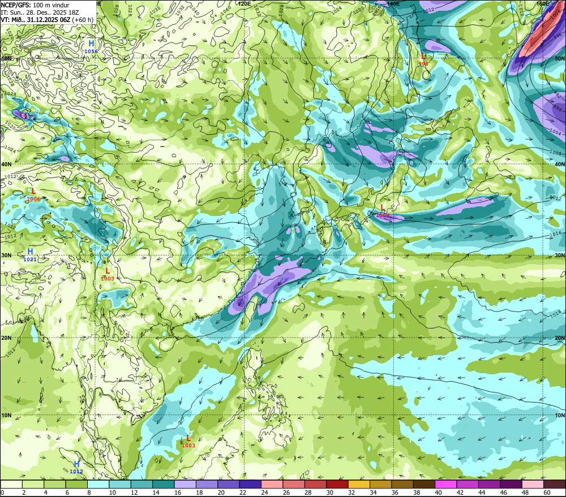Select the gold 32–34 legend swatch
Image resolution: width=566 pixels, height=497 pixels.
click(x=359, y=484)
